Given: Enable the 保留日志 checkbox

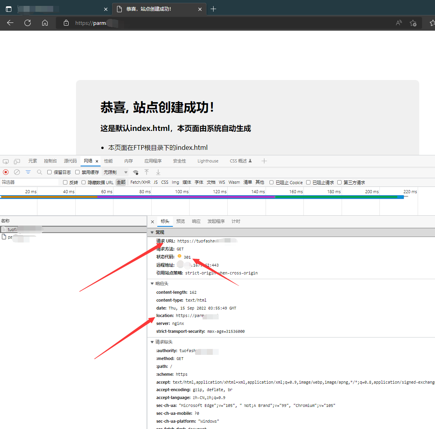Looking at the screenshot, I should point(49,172).
